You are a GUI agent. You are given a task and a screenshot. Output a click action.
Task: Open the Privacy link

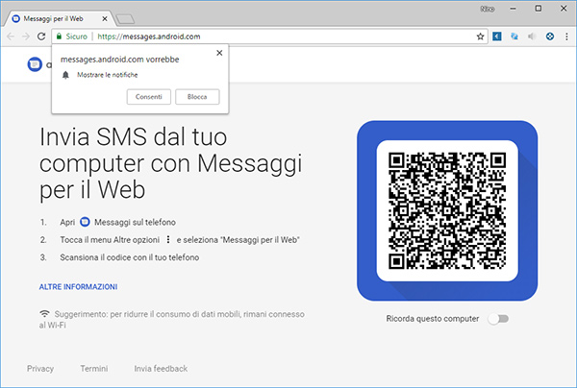[40, 369]
